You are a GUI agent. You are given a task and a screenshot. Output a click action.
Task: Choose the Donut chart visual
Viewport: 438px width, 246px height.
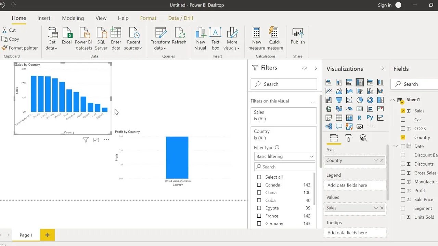click(x=370, y=100)
